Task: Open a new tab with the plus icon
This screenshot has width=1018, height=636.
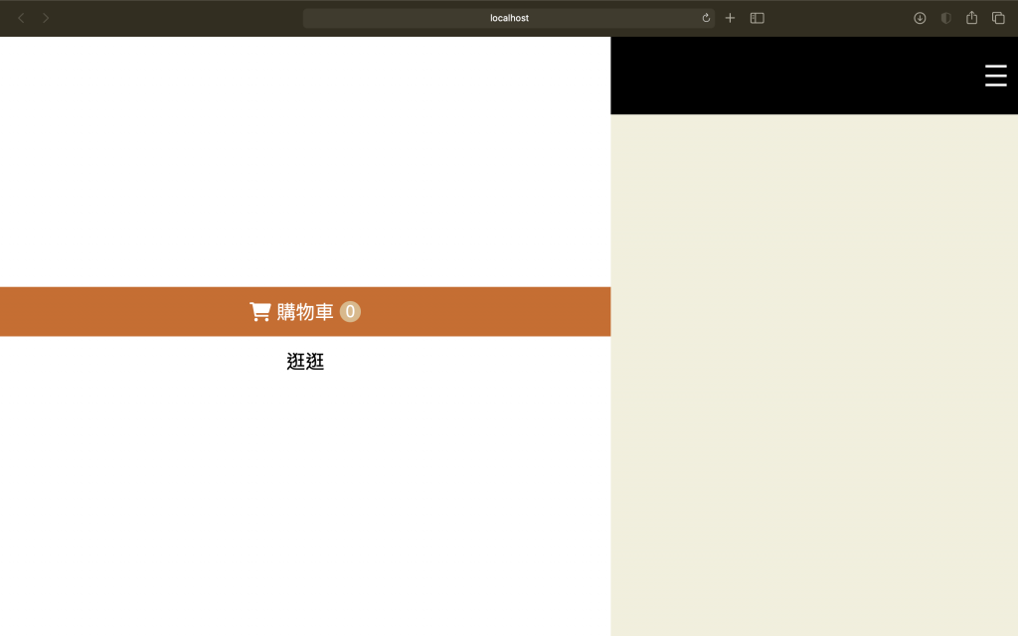Action: pyautogui.click(x=730, y=18)
